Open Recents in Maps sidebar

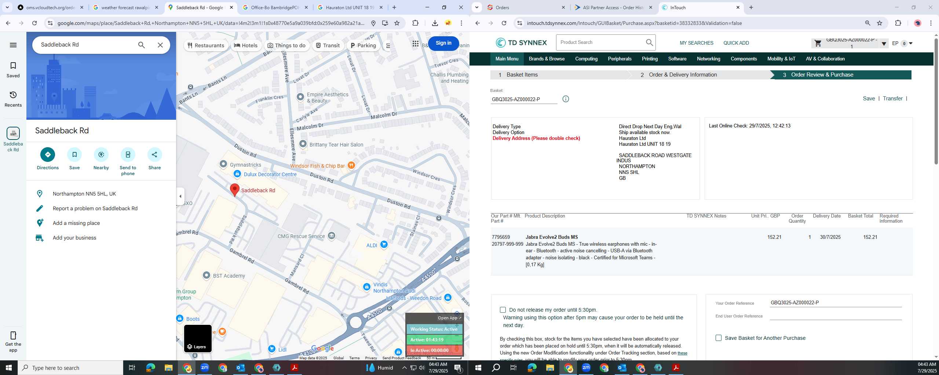13,99
